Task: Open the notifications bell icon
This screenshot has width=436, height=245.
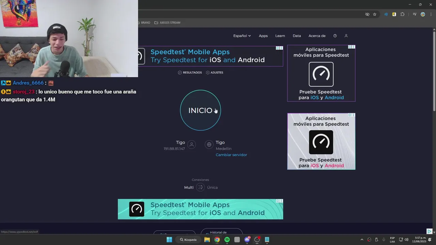Action: coord(430,240)
